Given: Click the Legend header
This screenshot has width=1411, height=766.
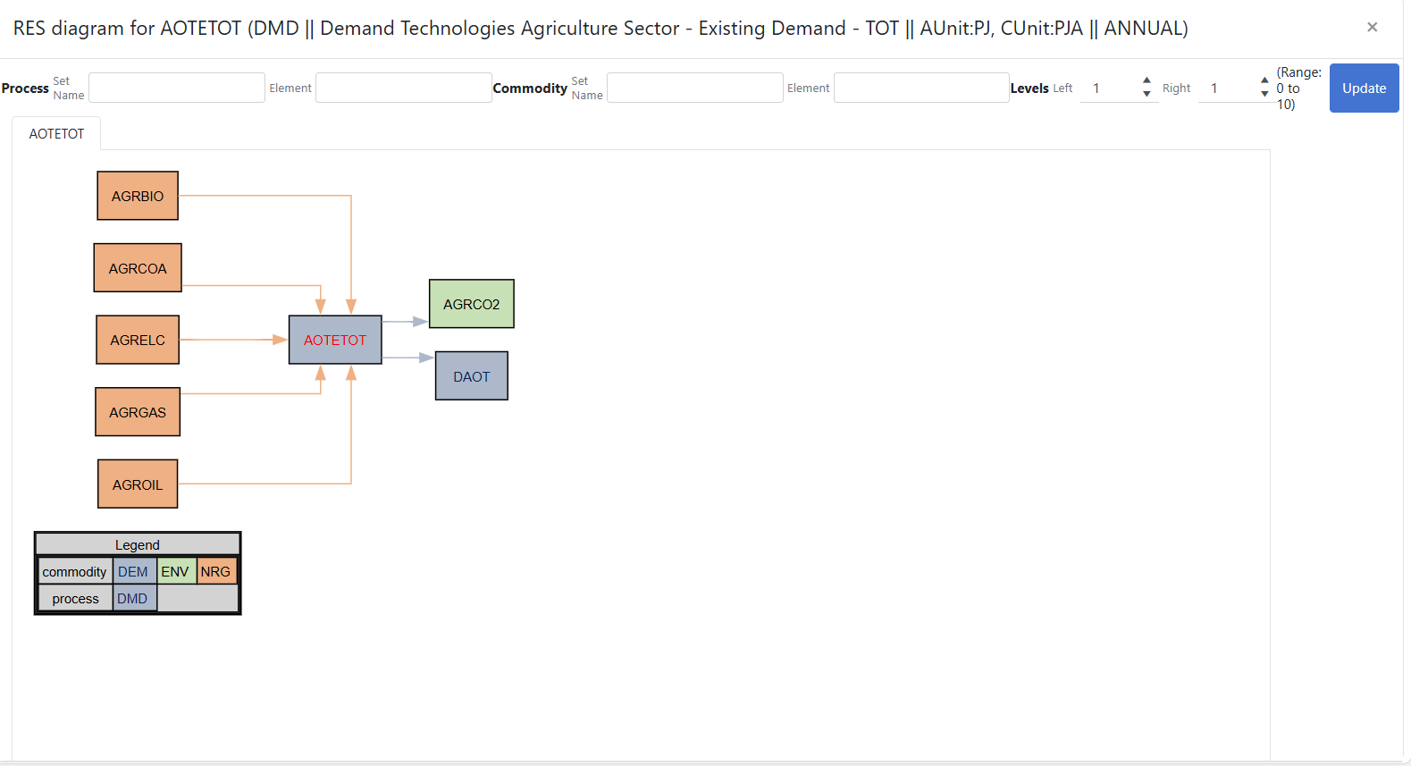Looking at the screenshot, I should (x=138, y=544).
